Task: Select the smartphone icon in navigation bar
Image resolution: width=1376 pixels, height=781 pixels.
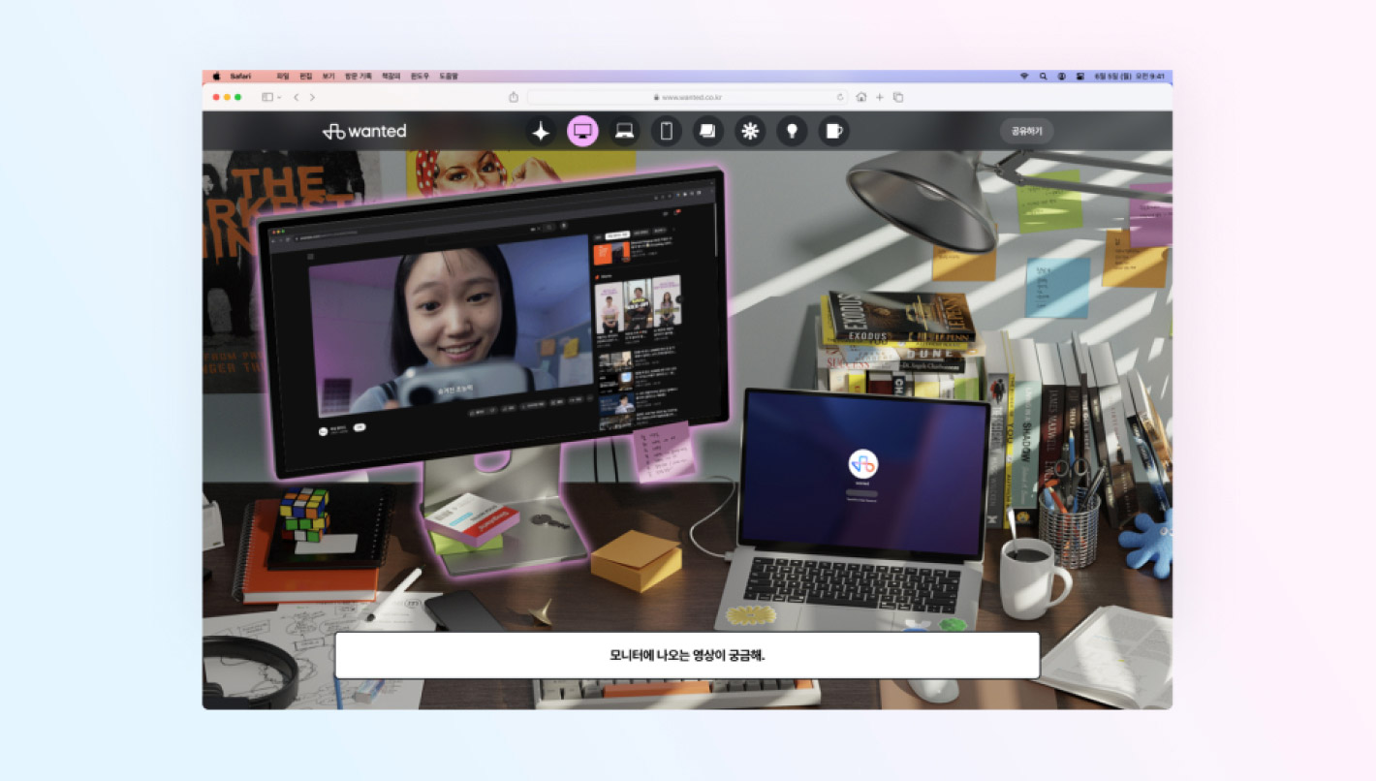Action: (x=667, y=131)
